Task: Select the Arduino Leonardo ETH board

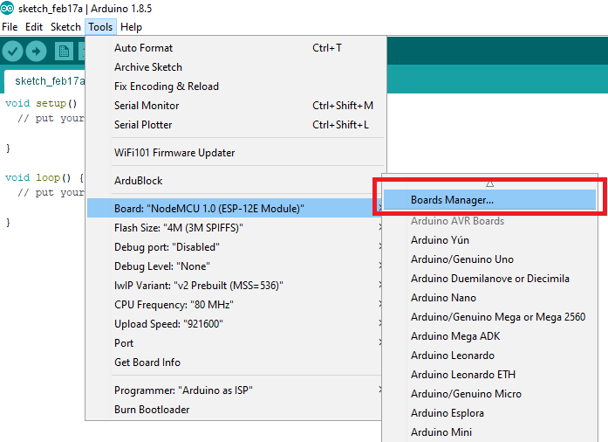Action: [489, 375]
